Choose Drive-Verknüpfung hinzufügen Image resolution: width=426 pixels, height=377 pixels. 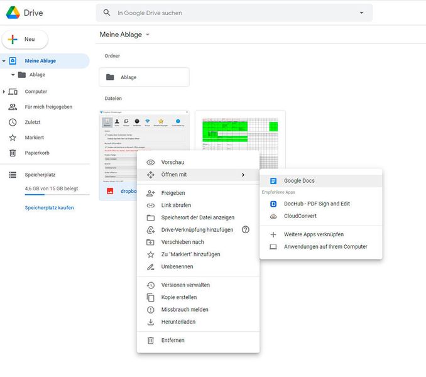point(198,230)
